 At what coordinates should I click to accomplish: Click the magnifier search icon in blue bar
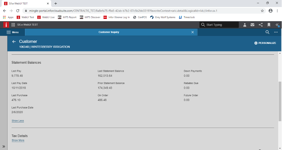click(x=267, y=32)
